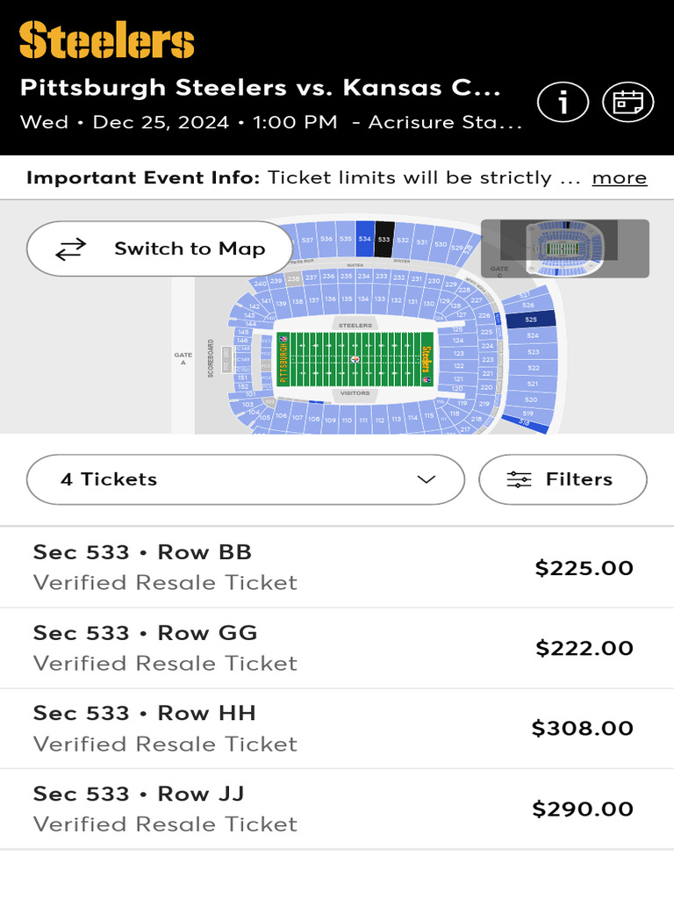Click the stadium minimap thumbnail
Viewport: 674px width, 899px height.
pos(565,248)
